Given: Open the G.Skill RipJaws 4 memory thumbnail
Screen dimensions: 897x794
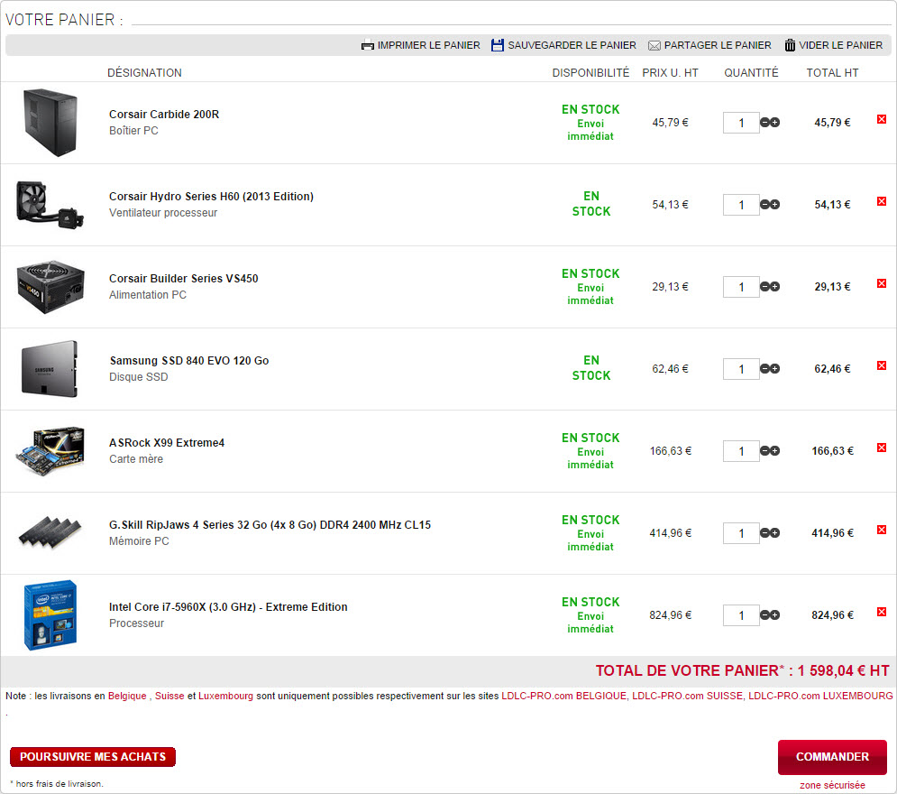Looking at the screenshot, I should pyautogui.click(x=50, y=532).
